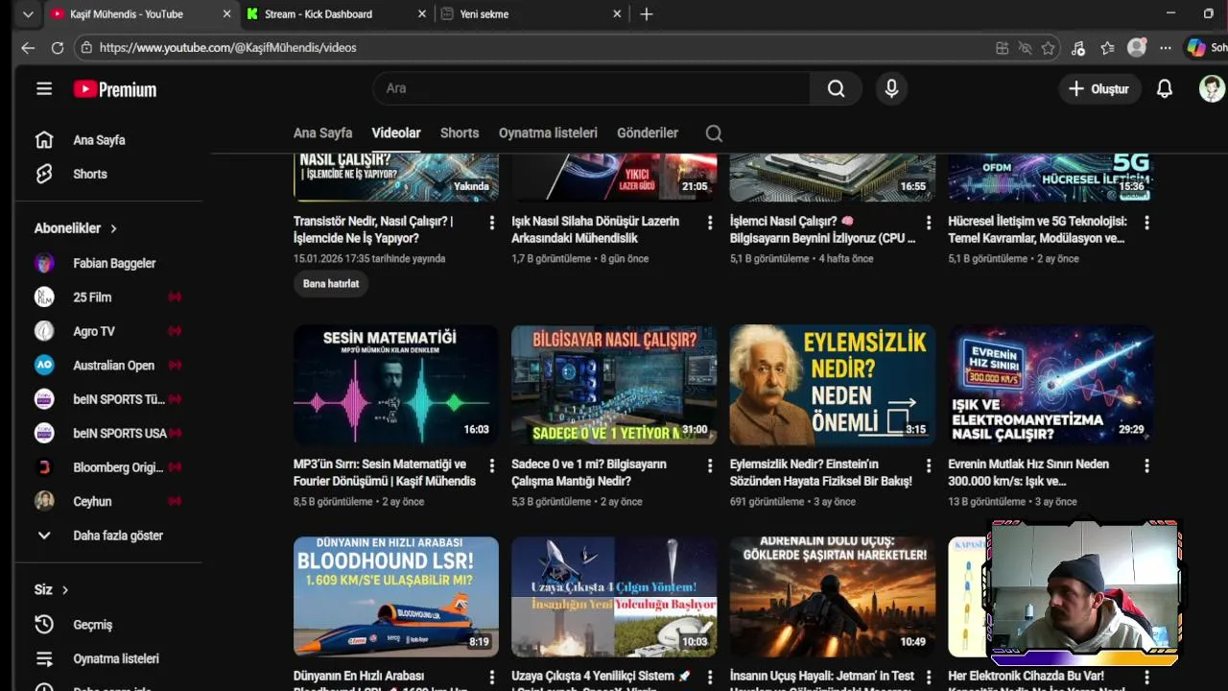Expand the Abonelikler section chevron
This screenshot has width=1228, height=691.
113,228
